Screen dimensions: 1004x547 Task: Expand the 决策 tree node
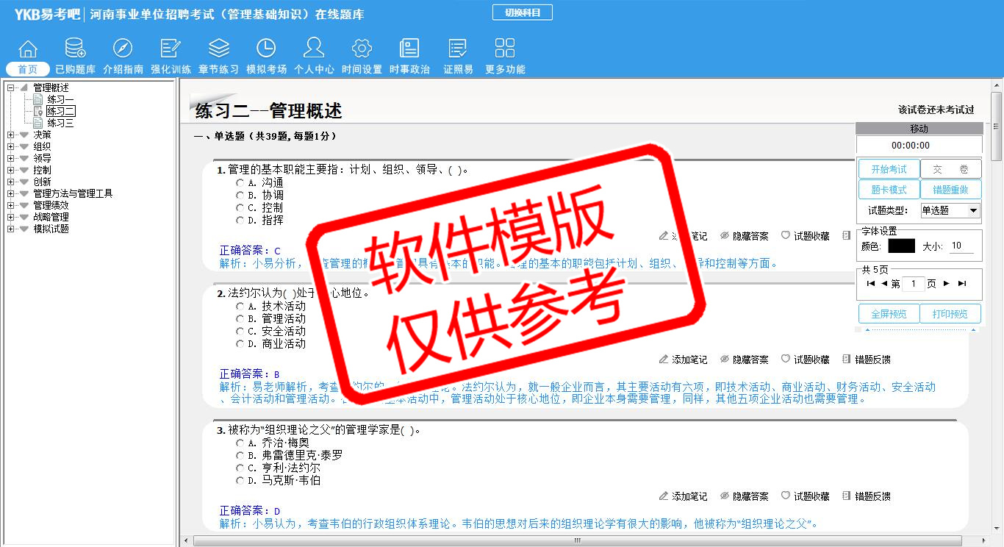(11, 135)
